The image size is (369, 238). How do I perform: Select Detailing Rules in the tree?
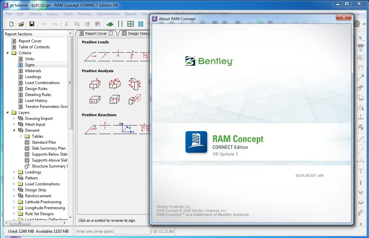38,95
